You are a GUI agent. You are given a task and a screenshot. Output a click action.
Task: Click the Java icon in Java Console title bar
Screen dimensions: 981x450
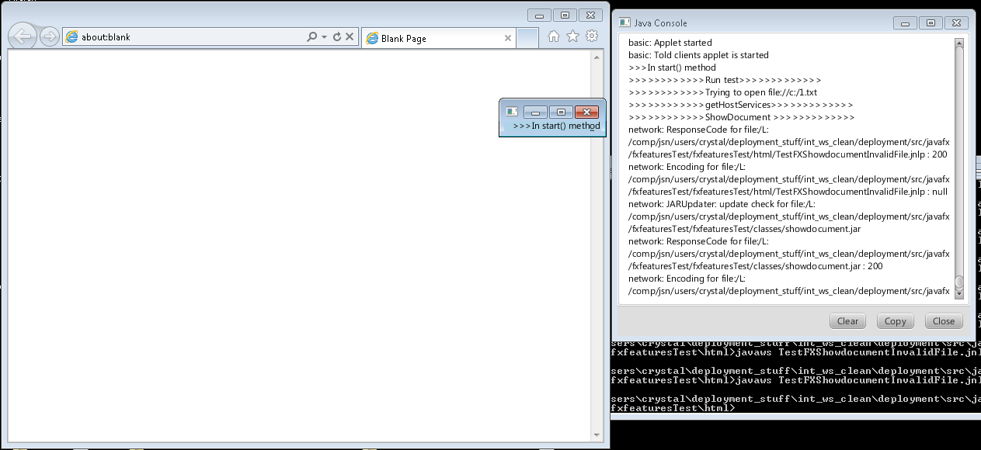(x=624, y=23)
